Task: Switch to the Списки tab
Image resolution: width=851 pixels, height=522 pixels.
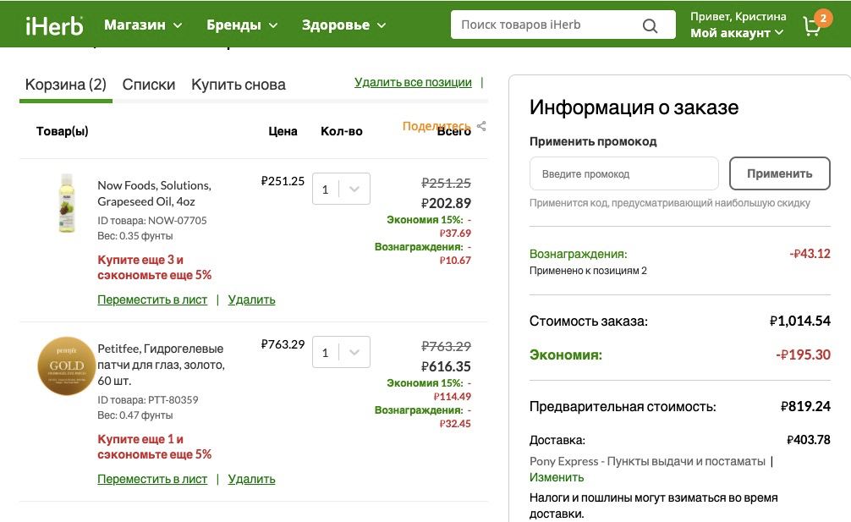Action: click(149, 85)
